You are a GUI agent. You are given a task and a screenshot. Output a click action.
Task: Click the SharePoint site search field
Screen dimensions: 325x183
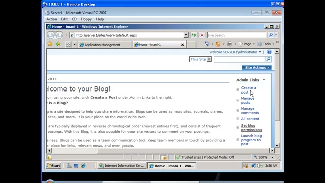[240, 59]
